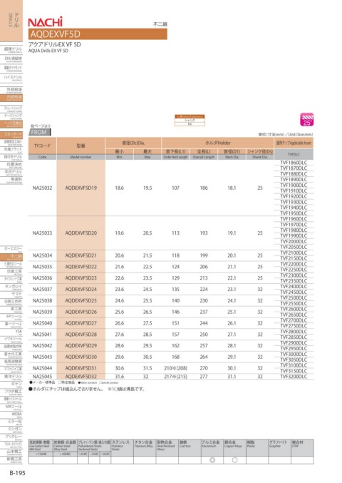Select the ストレートシャンク side tab

pyautogui.click(x=12, y=109)
